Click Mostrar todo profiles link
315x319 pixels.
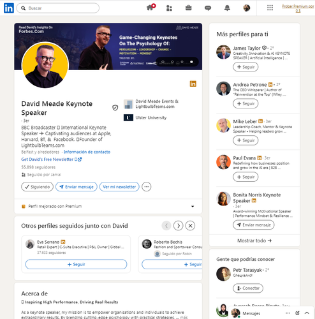point(254,241)
